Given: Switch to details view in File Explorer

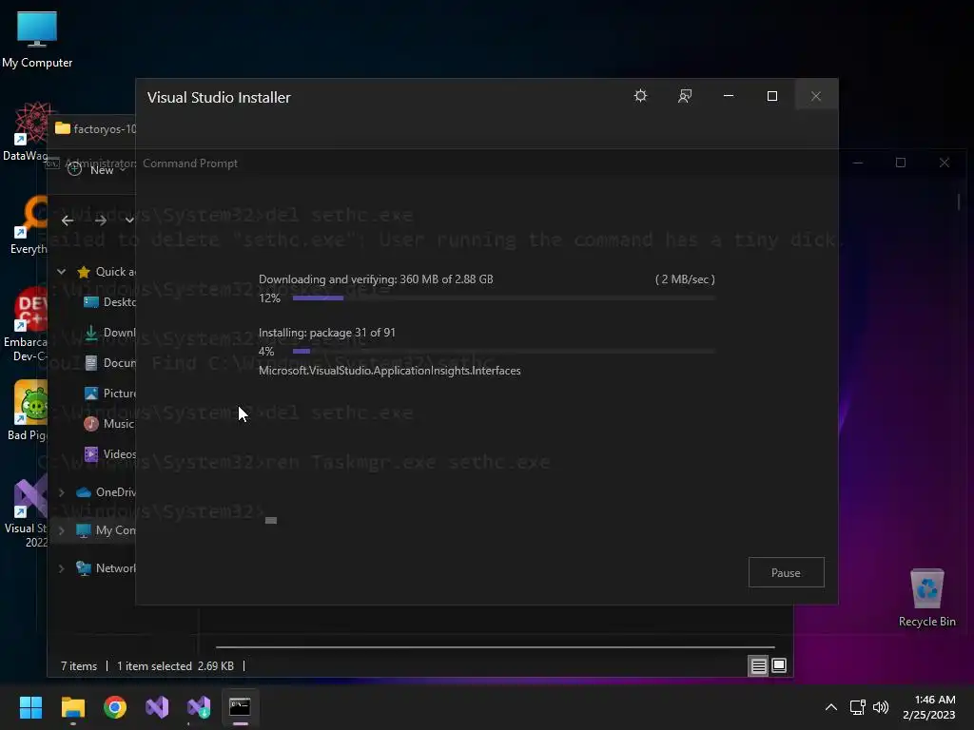Looking at the screenshot, I should click(758, 666).
